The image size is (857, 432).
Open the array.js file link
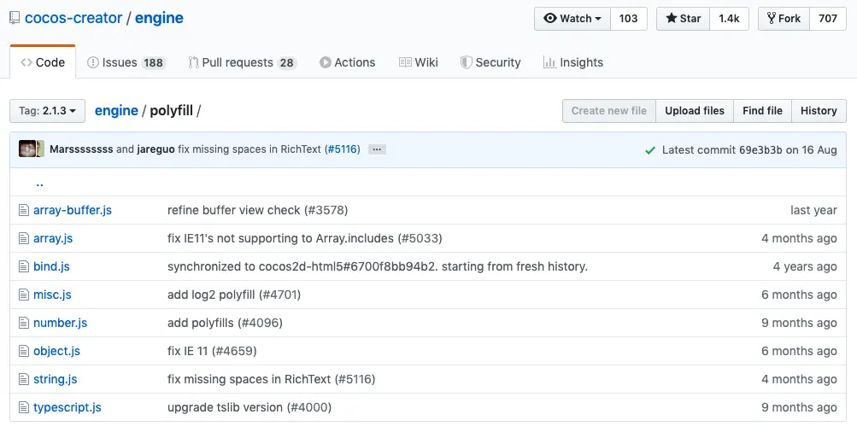pyautogui.click(x=53, y=238)
